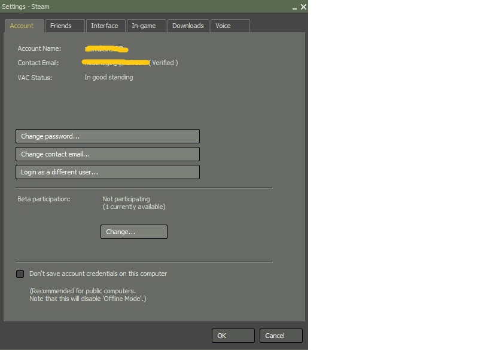Click Change contact email button
The width and height of the screenshot is (490, 350).
[x=108, y=154]
